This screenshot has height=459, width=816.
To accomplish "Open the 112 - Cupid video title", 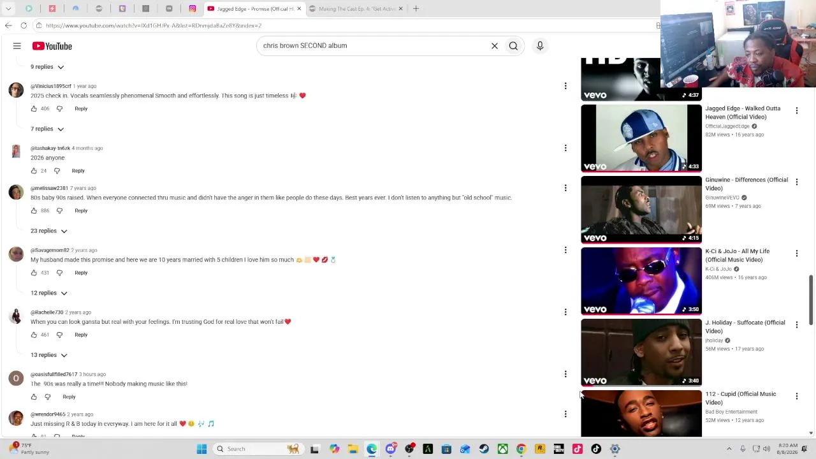I will tap(741, 398).
